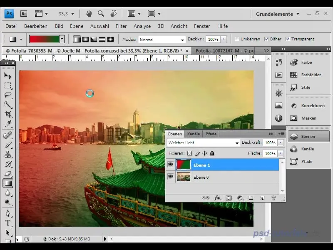Screen dimensions: 333x250
Task: Select the Eyedropper tool
Action: point(8,124)
